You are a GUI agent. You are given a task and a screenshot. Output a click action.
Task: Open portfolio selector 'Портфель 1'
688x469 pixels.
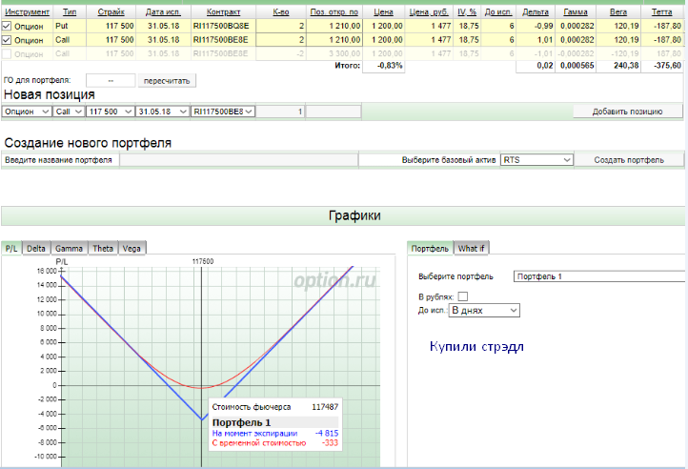tap(599, 276)
